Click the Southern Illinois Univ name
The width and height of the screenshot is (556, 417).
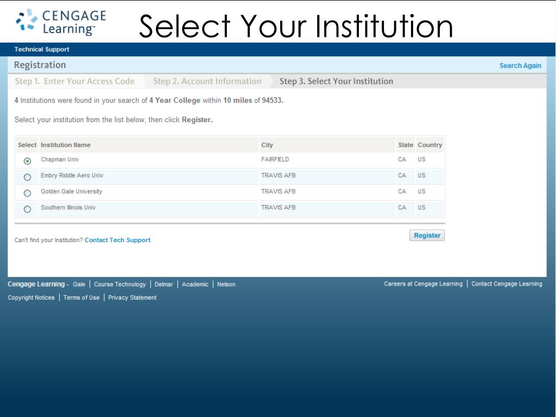click(68, 207)
